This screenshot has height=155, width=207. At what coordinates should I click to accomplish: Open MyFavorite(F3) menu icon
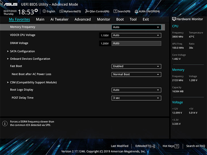point(61,11)
